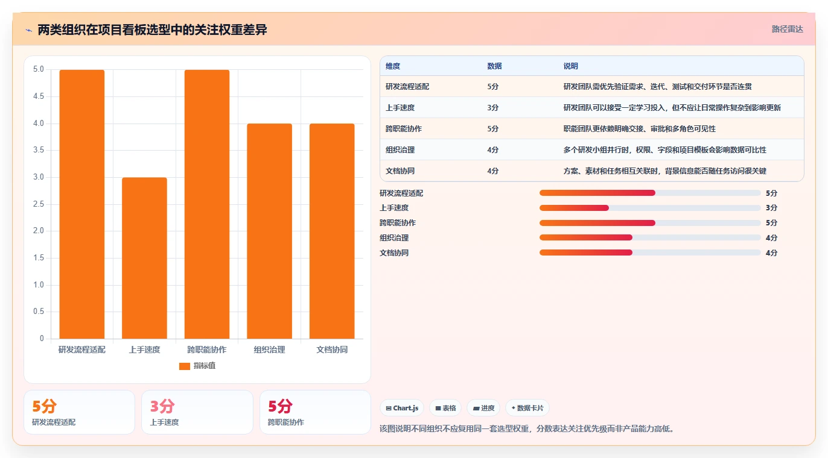Click the 跨职能协作 progress bar
The image size is (828, 458).
tap(650, 223)
